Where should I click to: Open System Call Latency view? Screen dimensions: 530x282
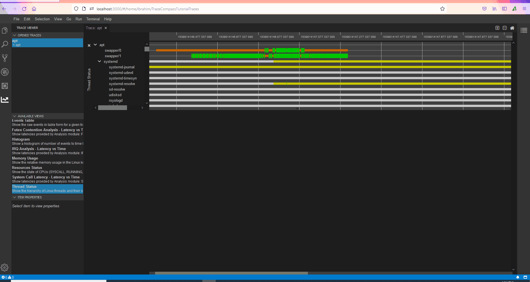(47, 179)
